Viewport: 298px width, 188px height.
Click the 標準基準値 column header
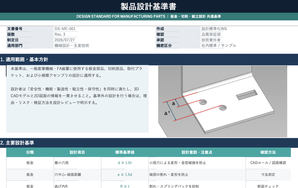click(x=125, y=152)
